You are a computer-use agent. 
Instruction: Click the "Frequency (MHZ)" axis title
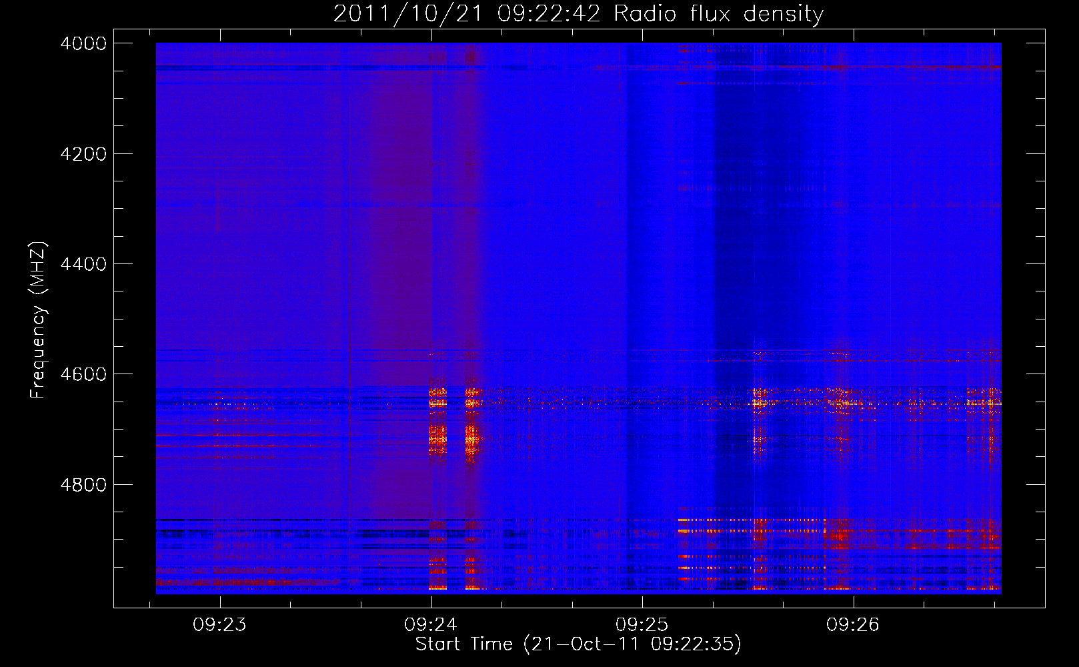pos(38,320)
